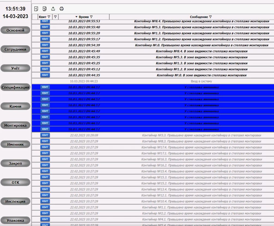Screen dimensions: 274x226
Task: Open the ОТК section
Action: click(x=15, y=182)
